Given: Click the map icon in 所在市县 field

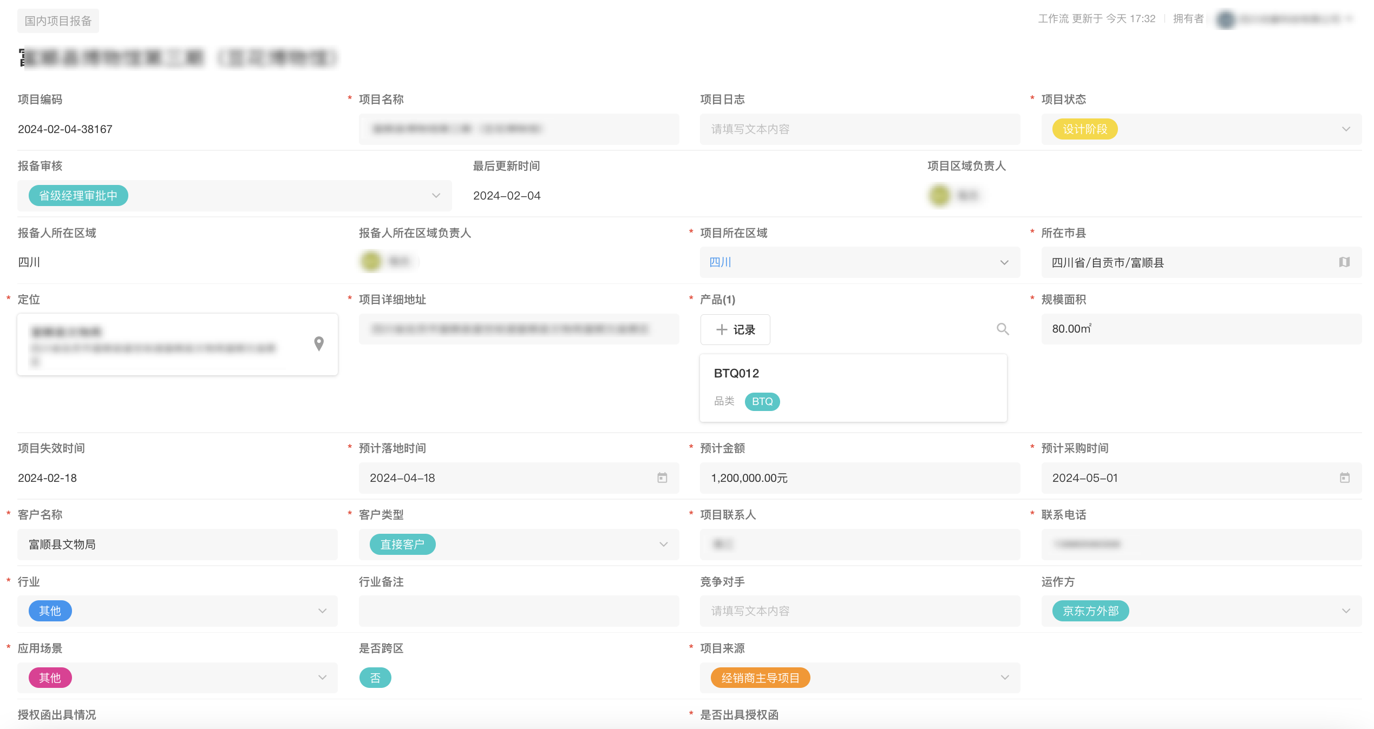Looking at the screenshot, I should (1344, 262).
